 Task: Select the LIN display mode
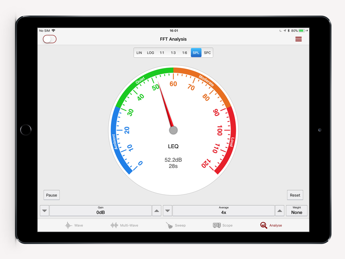pos(139,52)
